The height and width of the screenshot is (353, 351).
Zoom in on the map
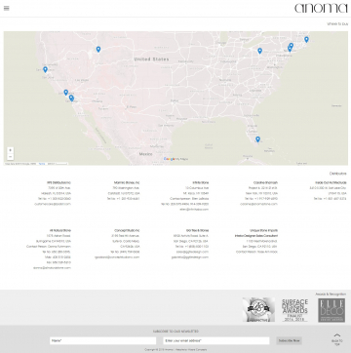pos(11,150)
